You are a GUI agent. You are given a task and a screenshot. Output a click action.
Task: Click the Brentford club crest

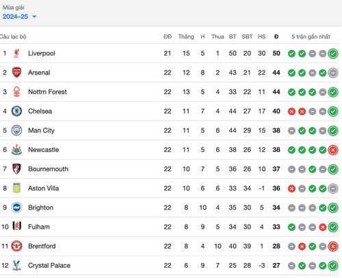[x=16, y=246]
